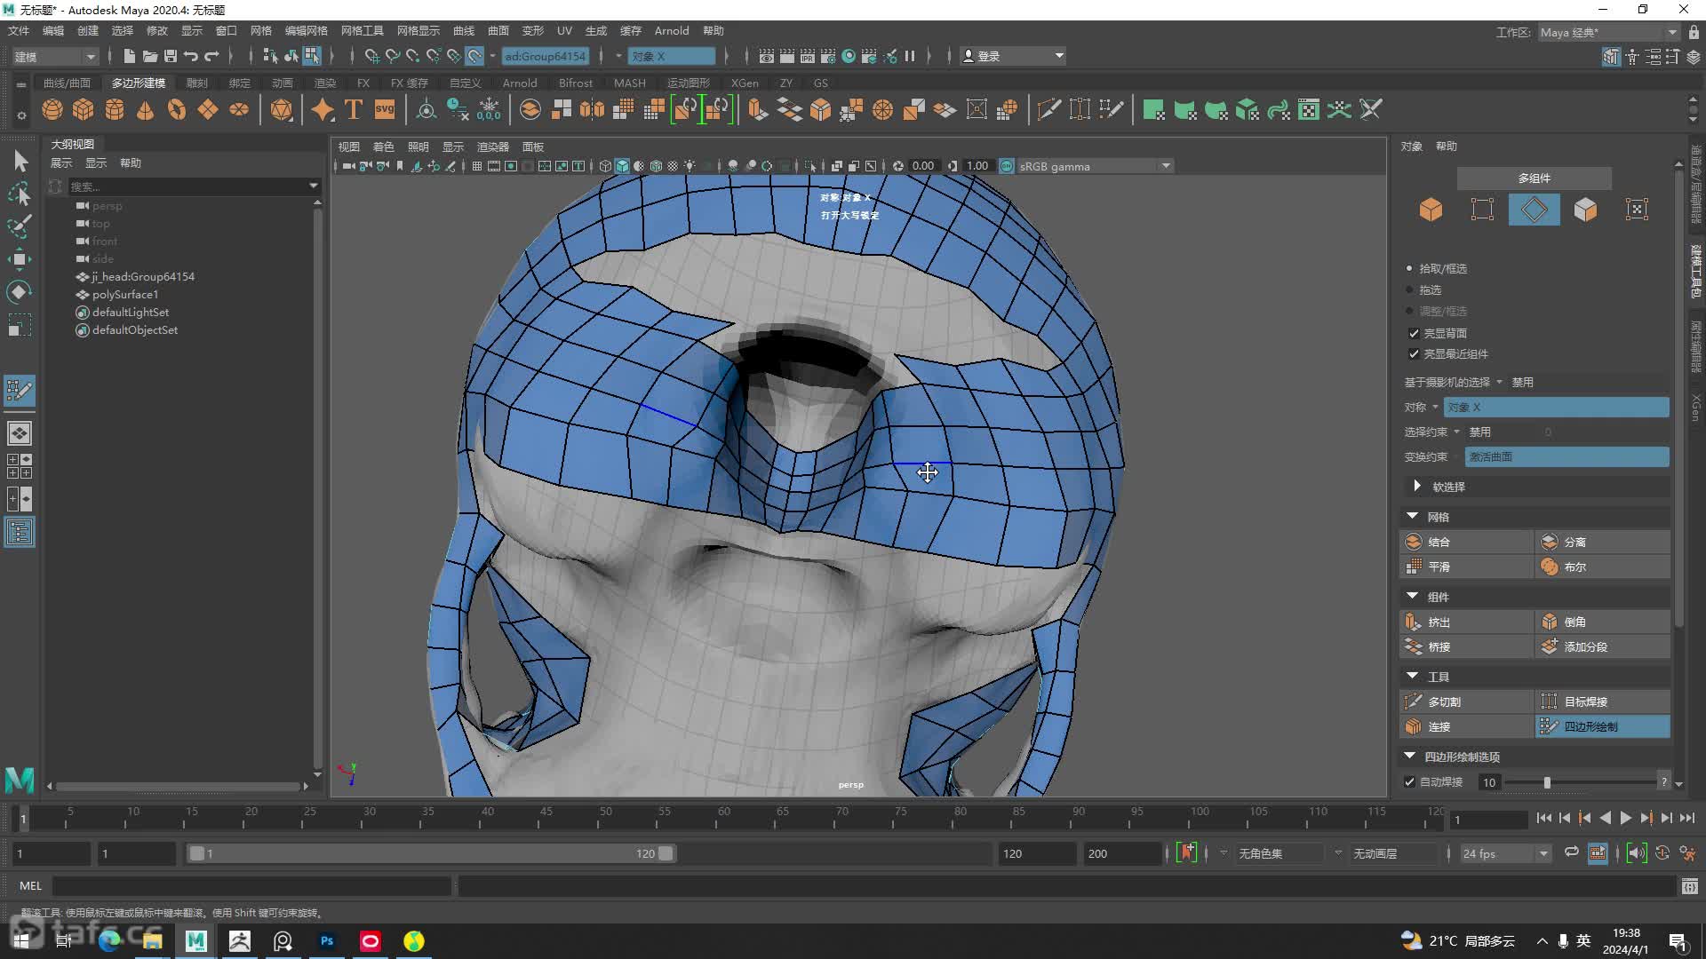Toggle the loop playback button
The width and height of the screenshot is (1706, 959).
point(1571,853)
